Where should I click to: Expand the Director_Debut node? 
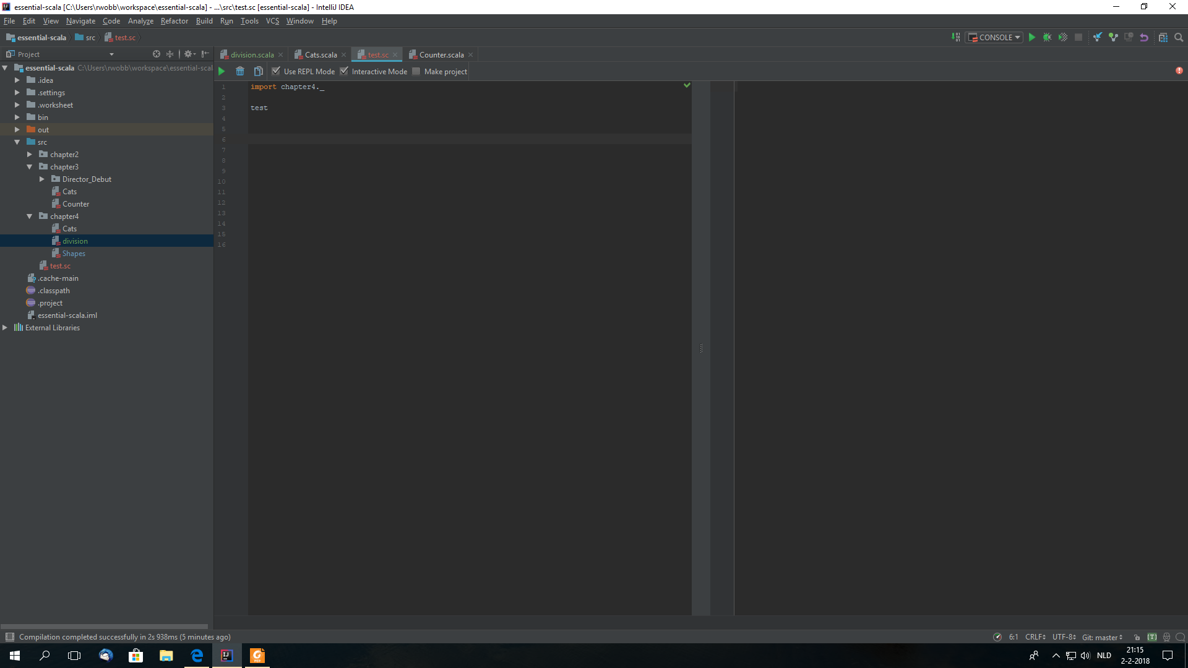click(41, 179)
